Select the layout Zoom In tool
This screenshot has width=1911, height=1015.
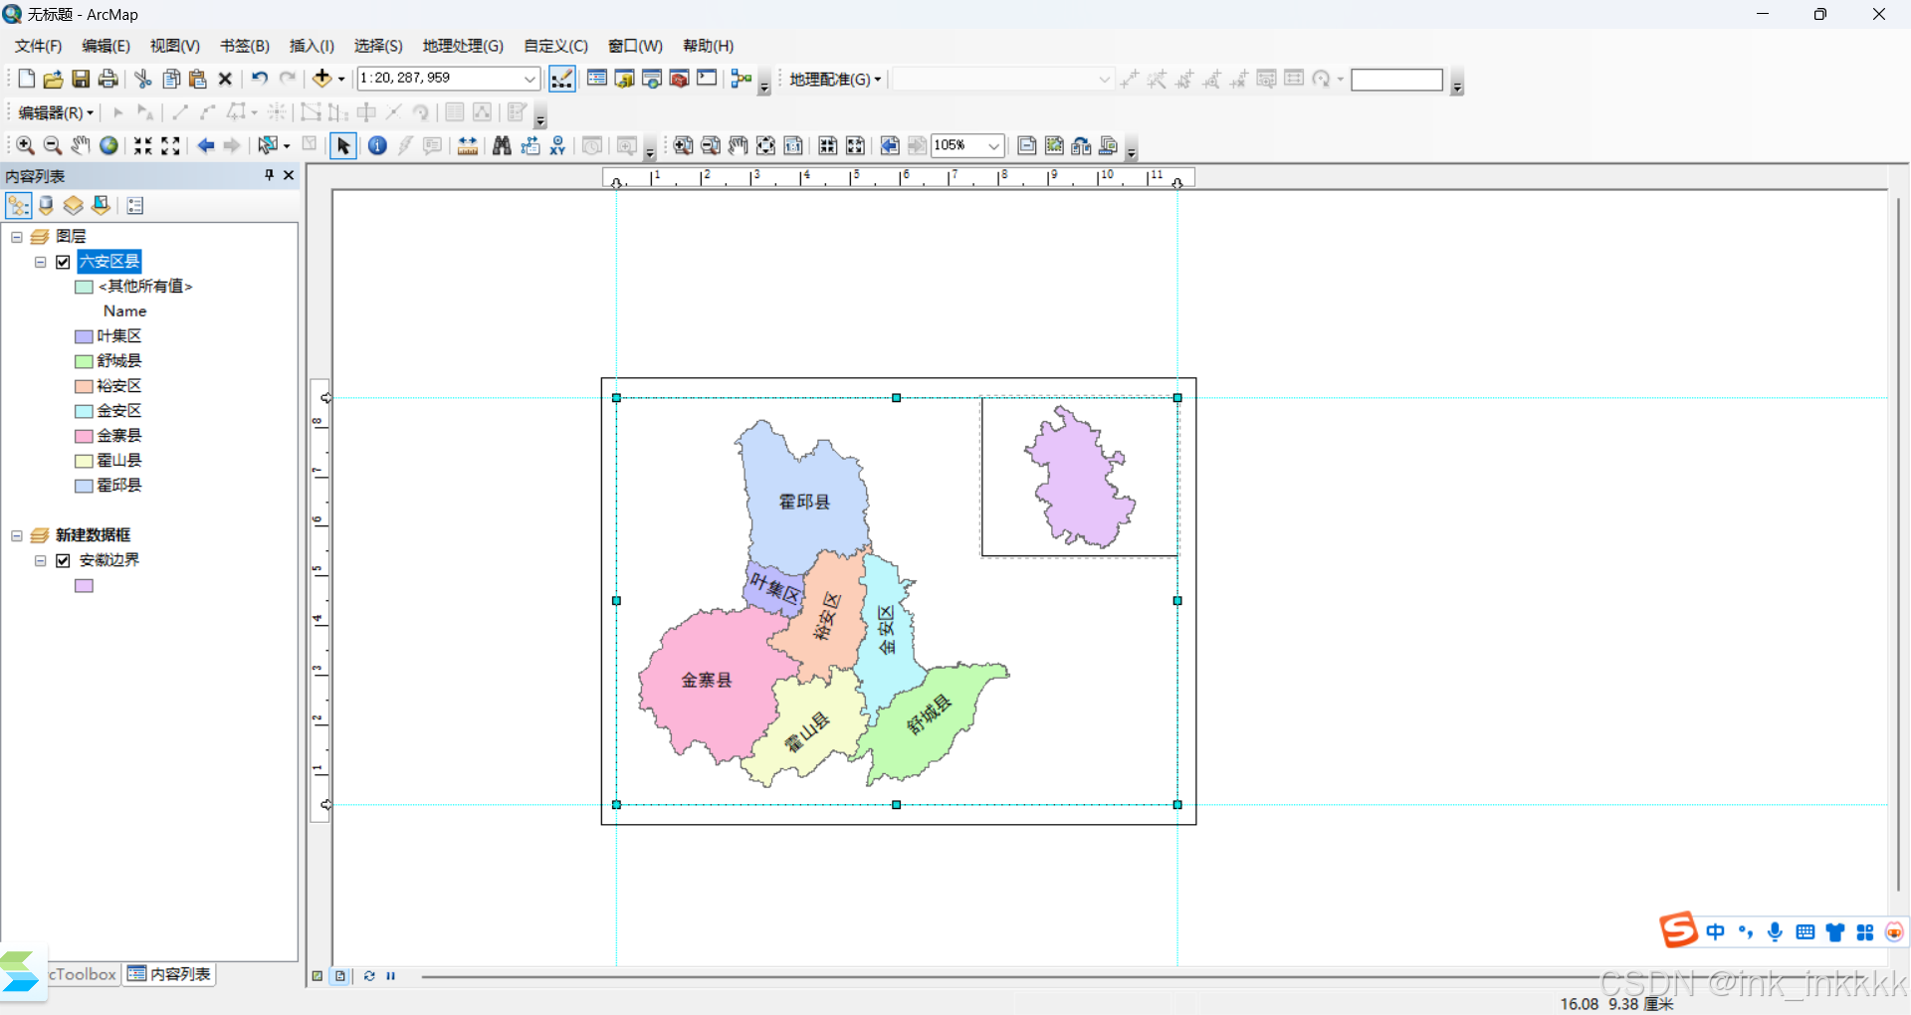683,146
